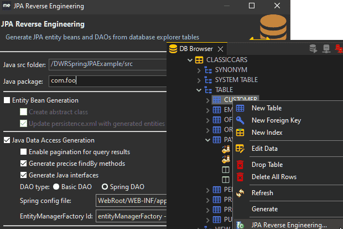Close the DB Browser tab
Screen dimensions: 343x229
pos(221,49)
